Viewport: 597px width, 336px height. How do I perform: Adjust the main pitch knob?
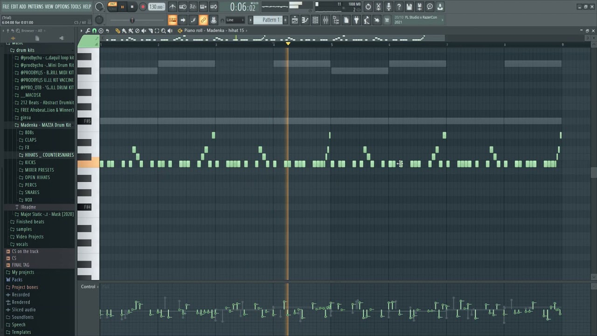[99, 20]
